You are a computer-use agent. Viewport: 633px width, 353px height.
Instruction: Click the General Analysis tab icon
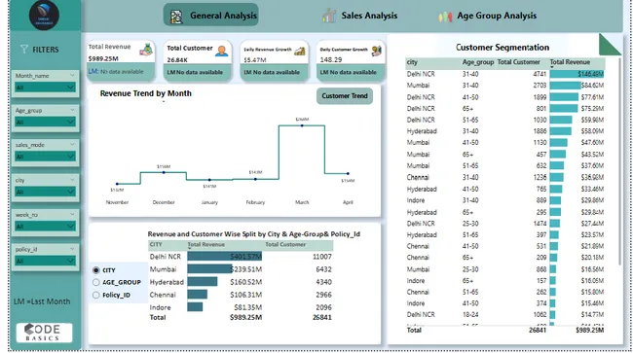pyautogui.click(x=176, y=17)
